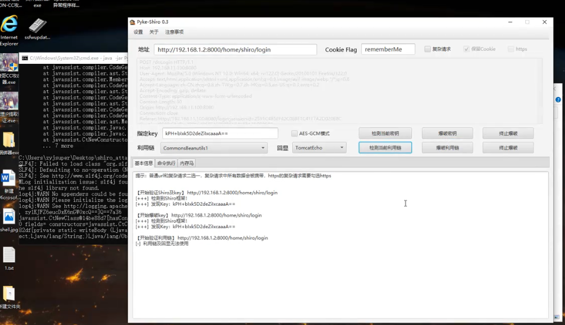The height and width of the screenshot is (325, 565).
Task: Switch to the 内存马 tab
Action: pos(186,163)
